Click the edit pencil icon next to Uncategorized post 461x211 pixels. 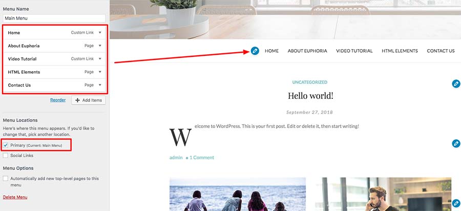[x=456, y=84]
